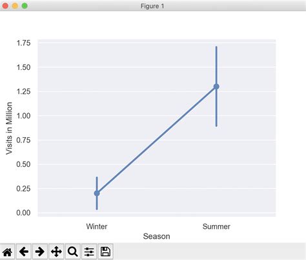Click the Winter x-axis tick label
Screen dimensions: 306x260
(97, 226)
